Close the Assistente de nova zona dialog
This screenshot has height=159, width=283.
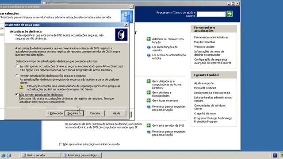(x=126, y=25)
